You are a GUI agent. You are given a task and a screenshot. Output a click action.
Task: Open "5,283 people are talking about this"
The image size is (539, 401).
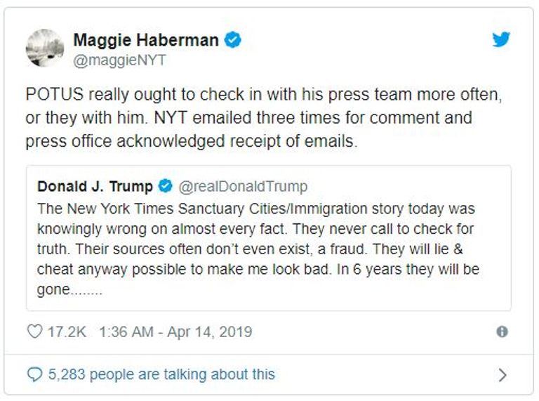161,374
